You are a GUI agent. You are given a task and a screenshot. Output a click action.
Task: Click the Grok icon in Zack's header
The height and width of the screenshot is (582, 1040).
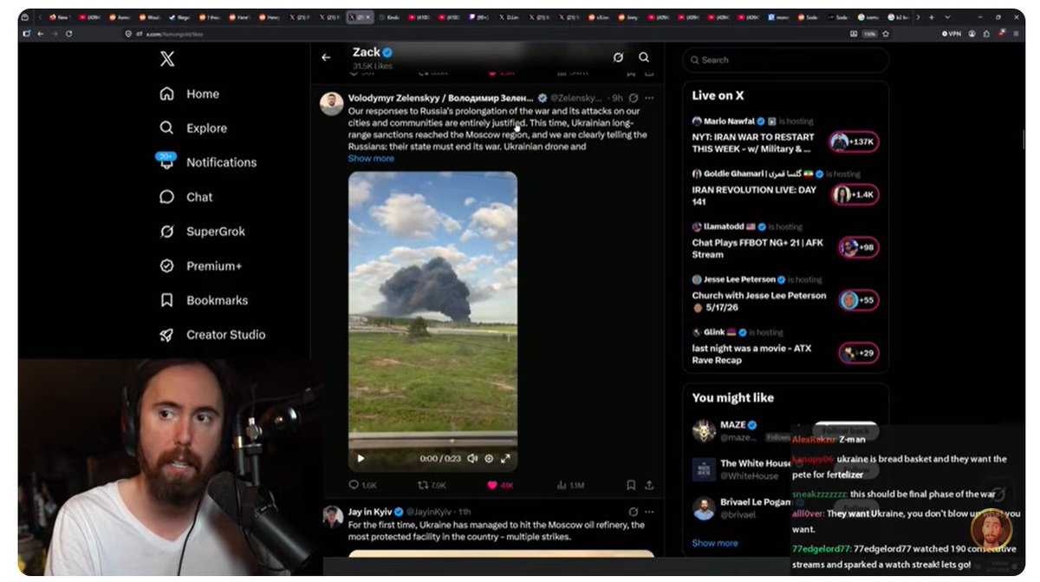618,57
